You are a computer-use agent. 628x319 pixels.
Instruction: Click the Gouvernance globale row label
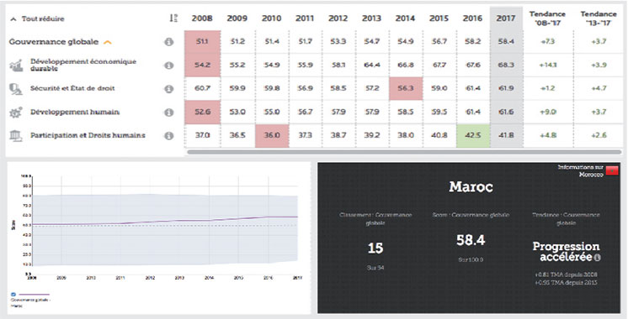[54, 42]
